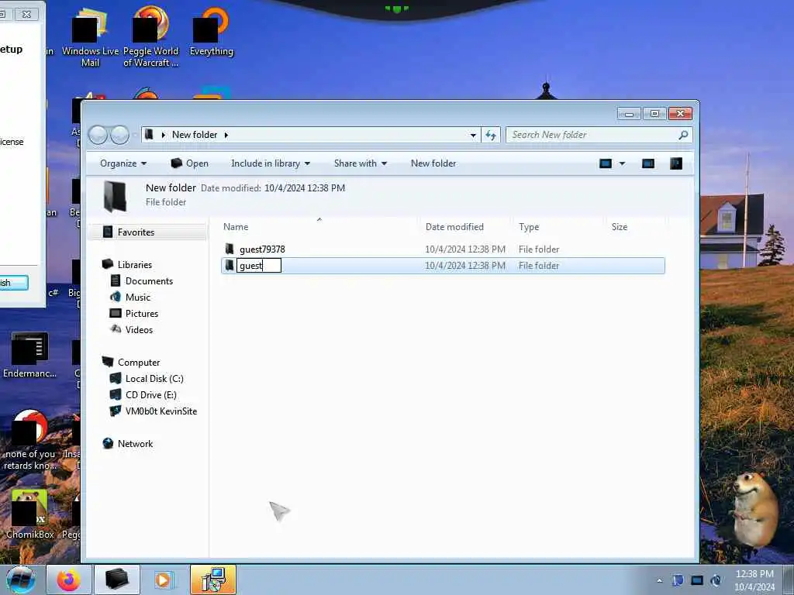Open the Organize dropdown menu
Screen dimensions: 794x595
pyautogui.click(x=123, y=163)
